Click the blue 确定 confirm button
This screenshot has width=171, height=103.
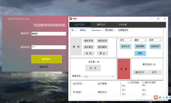click(140, 53)
